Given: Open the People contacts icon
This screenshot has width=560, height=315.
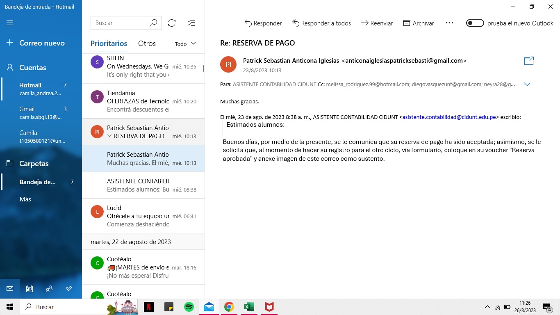Looking at the screenshot, I should click(49, 289).
